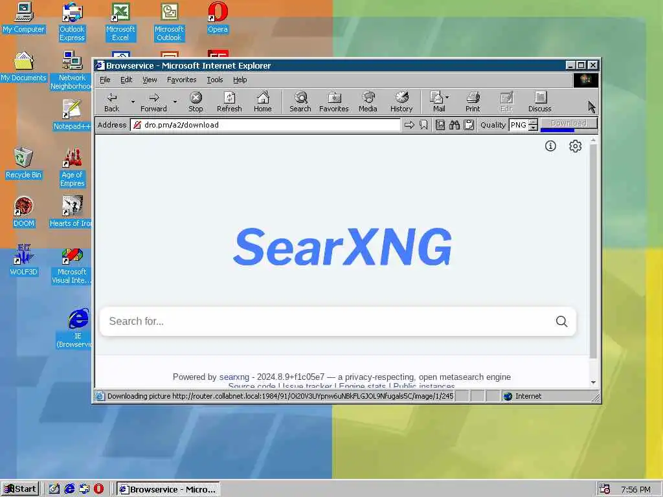
Task: Expand the Mail button dropdown arrow
Action: point(447,97)
